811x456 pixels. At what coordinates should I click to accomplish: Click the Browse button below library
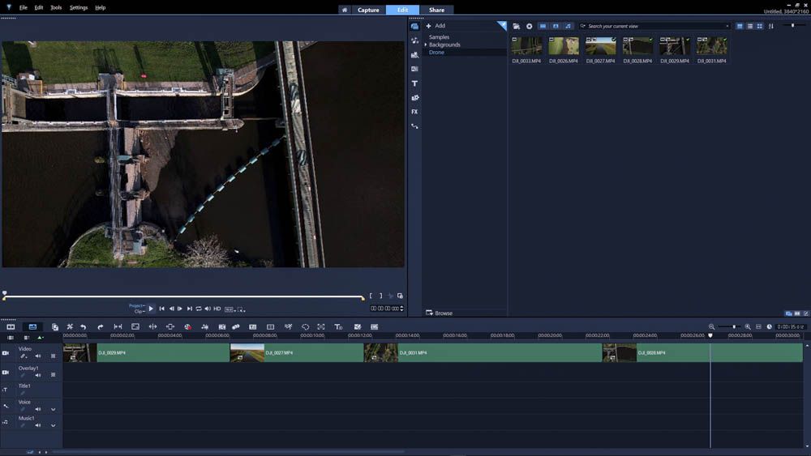pos(439,313)
